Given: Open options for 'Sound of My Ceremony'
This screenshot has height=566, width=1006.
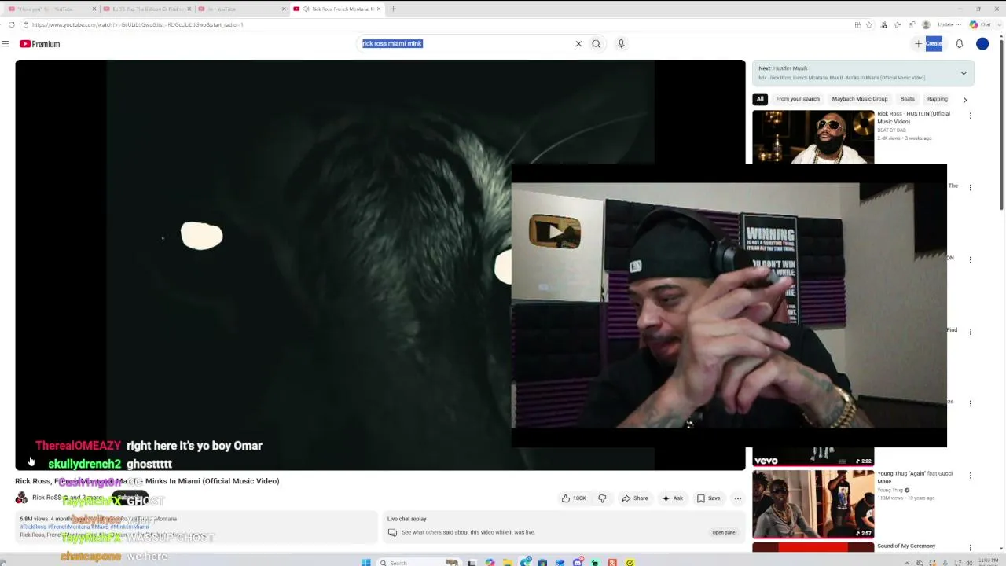Looking at the screenshot, I should click(971, 548).
